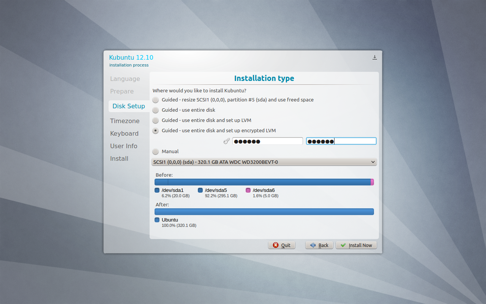Click the Back button

(319, 245)
